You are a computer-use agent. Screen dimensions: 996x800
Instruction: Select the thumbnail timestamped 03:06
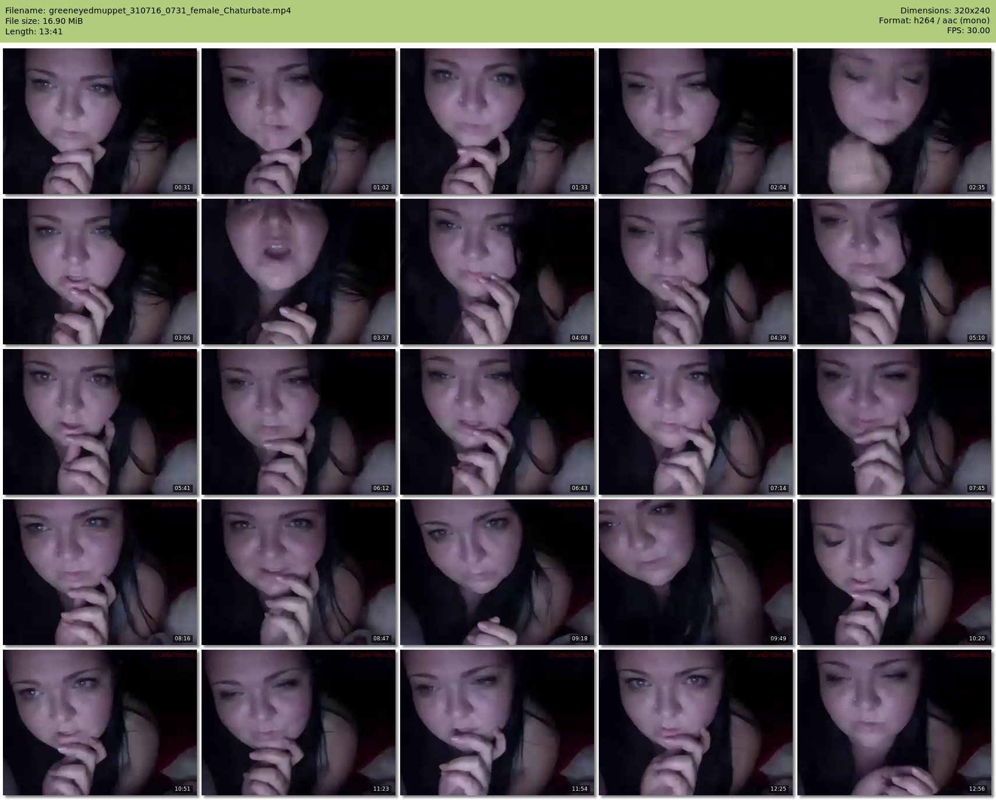[x=100, y=272]
